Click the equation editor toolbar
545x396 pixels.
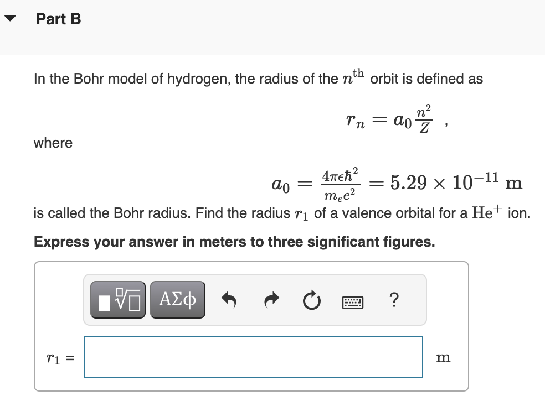point(255,299)
